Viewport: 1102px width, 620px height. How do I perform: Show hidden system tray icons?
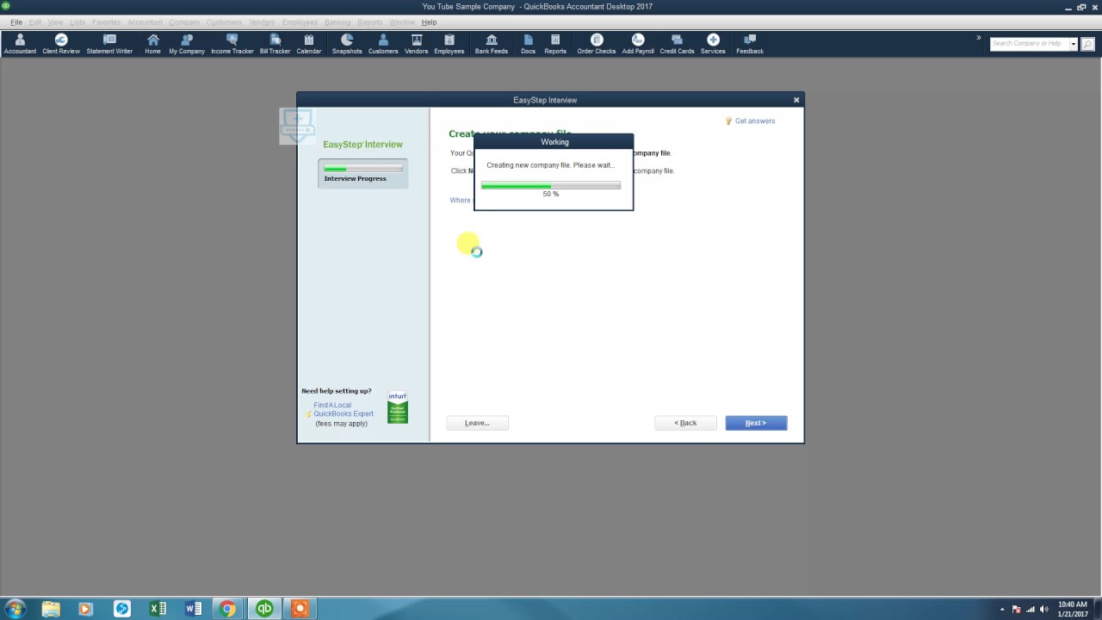[1002, 610]
